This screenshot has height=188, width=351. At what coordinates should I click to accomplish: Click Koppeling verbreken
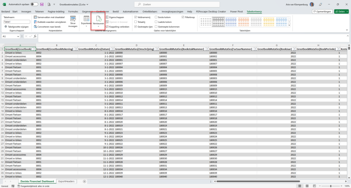pyautogui.click(x=117, y=26)
